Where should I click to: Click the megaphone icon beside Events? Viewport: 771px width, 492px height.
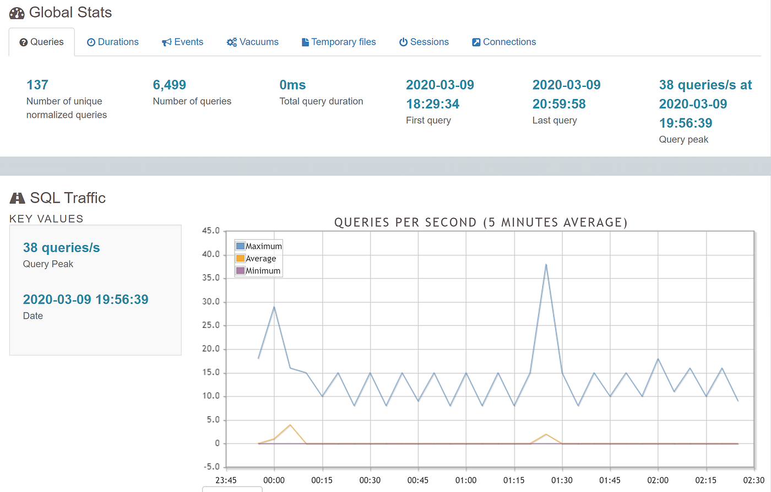point(166,42)
